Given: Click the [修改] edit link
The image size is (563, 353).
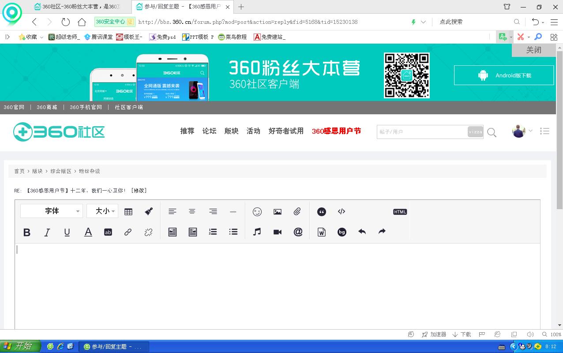Looking at the screenshot, I should tap(139, 191).
